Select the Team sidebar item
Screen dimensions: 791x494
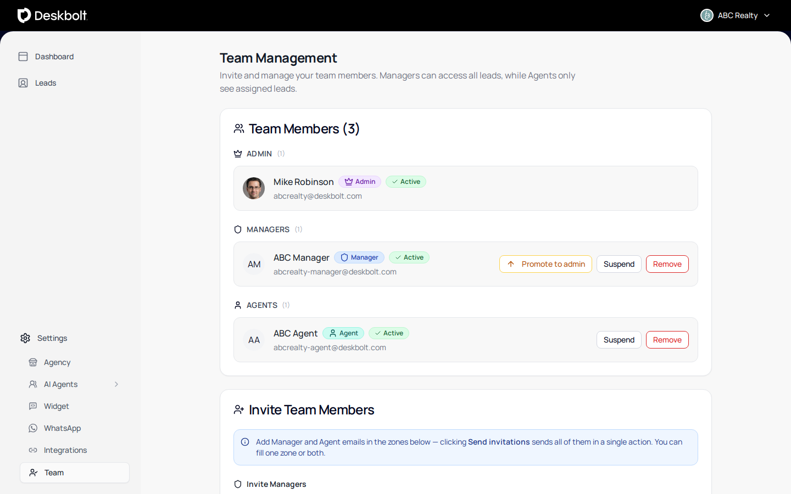[75, 473]
